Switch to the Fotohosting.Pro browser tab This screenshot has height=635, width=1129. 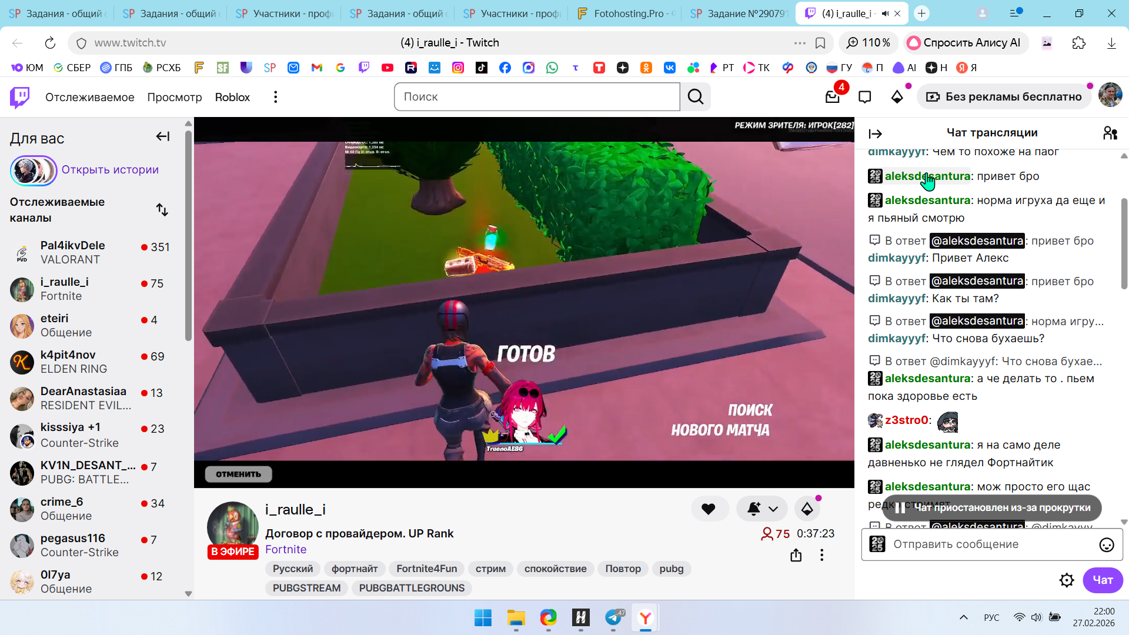626,14
